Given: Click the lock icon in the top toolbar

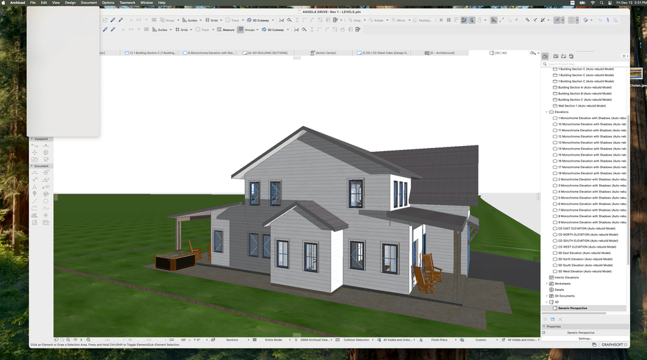Looking at the screenshot, I should 479,20.
